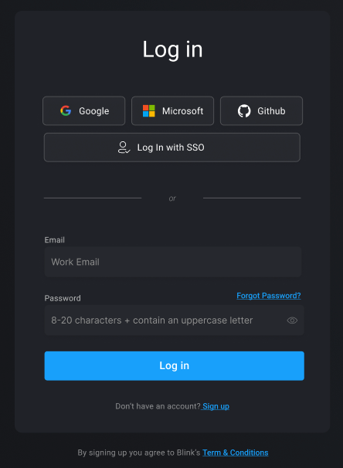The image size is (343, 468).
Task: Click the Email field label
Action: [54, 240]
